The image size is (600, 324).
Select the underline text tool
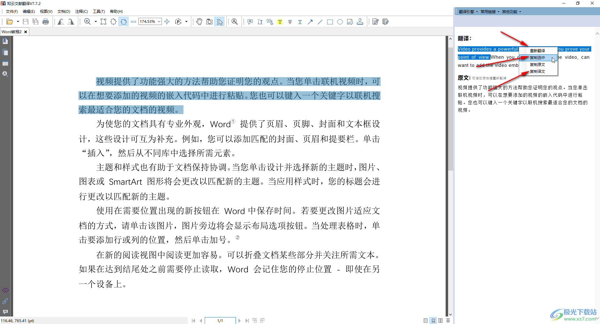[x=300, y=22]
